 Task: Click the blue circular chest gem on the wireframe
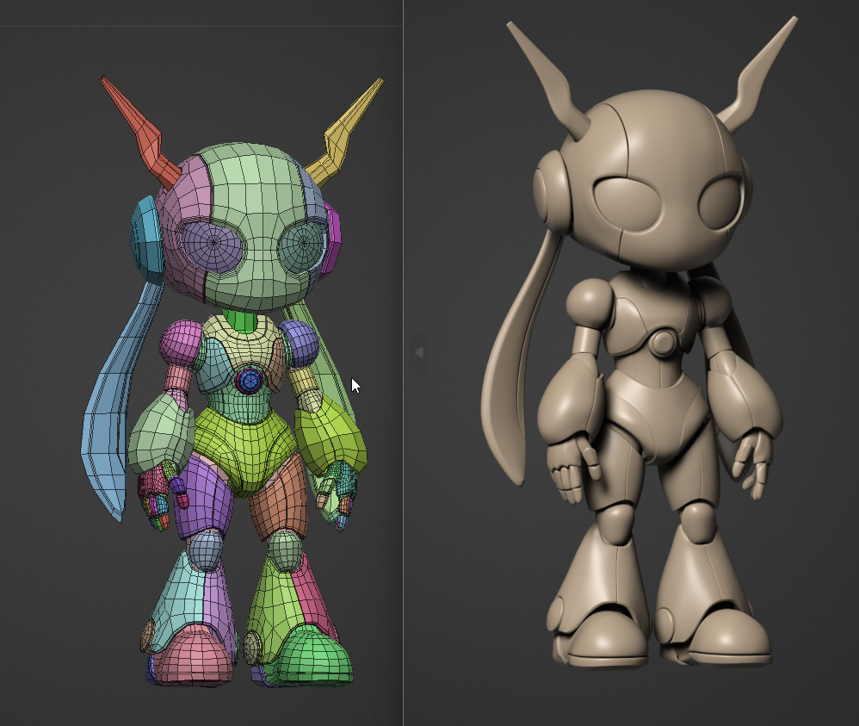pyautogui.click(x=250, y=380)
